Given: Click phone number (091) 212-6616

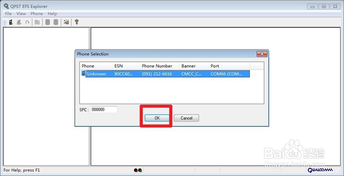Looking at the screenshot, I should [x=157, y=74].
